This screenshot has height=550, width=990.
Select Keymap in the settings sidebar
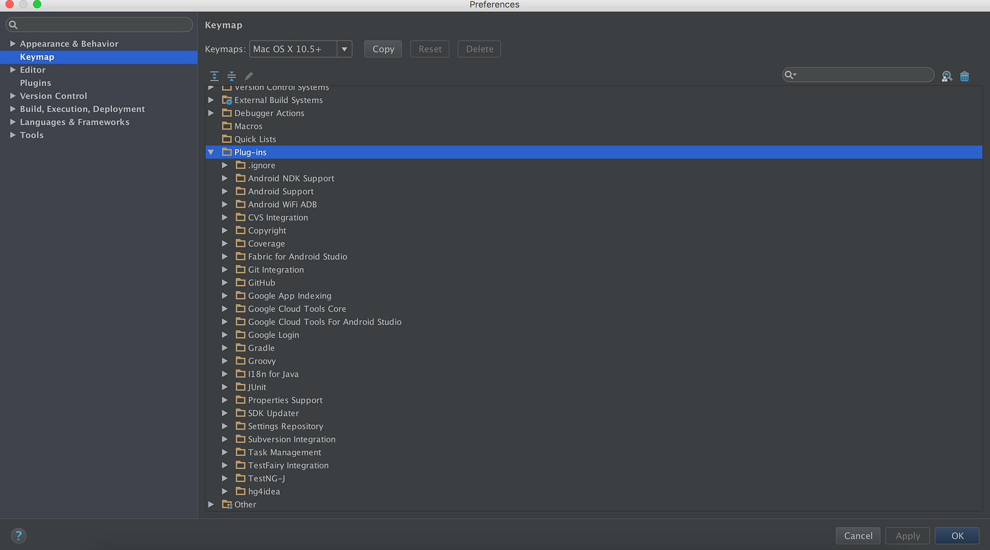pyautogui.click(x=99, y=57)
